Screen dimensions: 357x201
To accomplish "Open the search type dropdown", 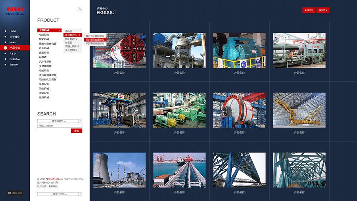I will pyautogui.click(x=80, y=121).
